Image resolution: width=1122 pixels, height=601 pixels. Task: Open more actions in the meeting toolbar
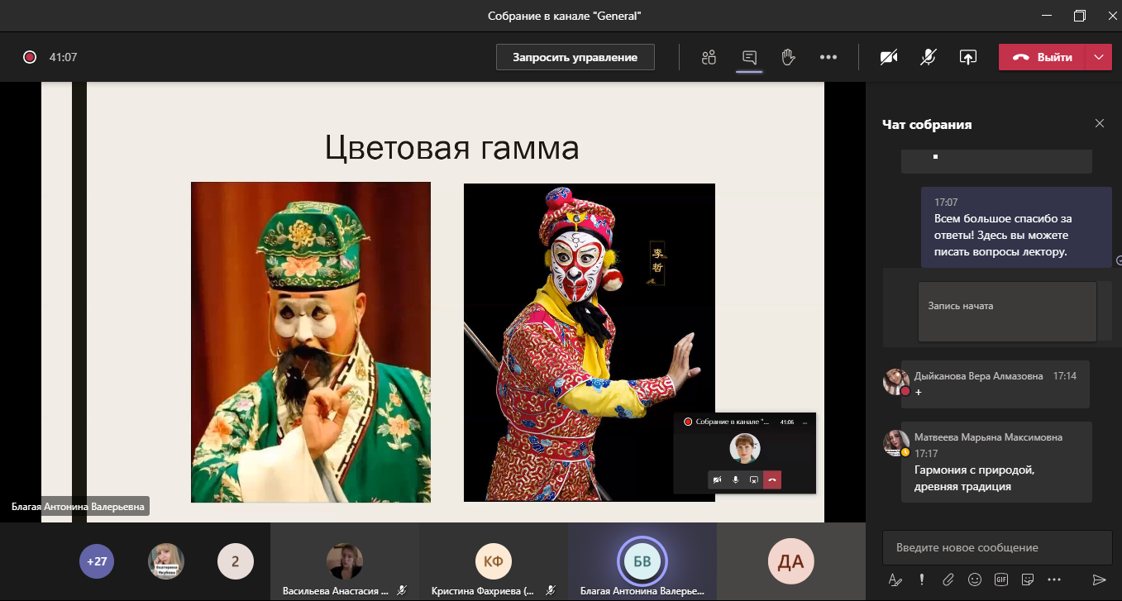pos(828,57)
